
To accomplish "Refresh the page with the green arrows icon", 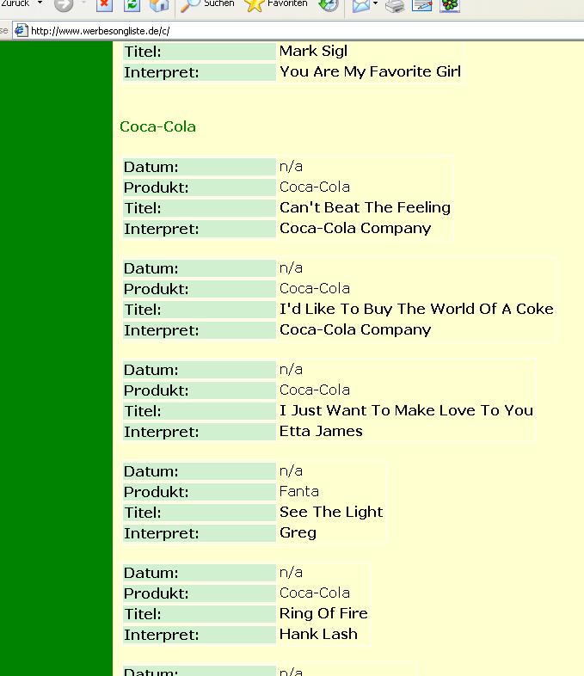I will (x=132, y=5).
